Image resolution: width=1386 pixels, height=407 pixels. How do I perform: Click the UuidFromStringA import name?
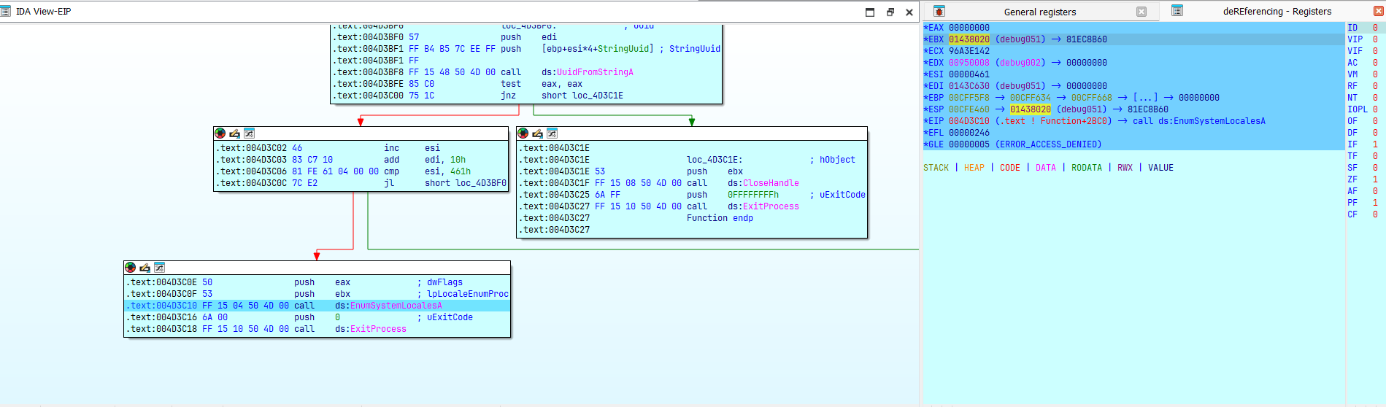595,72
